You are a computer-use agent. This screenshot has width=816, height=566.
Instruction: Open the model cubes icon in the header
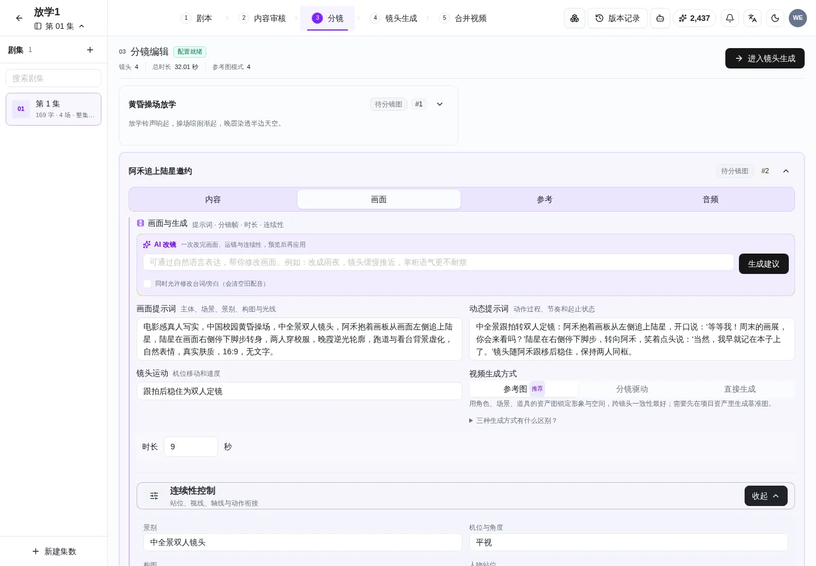(575, 18)
